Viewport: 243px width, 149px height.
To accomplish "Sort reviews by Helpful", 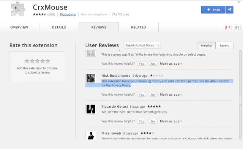I will (x=207, y=45).
